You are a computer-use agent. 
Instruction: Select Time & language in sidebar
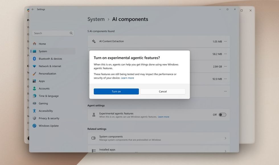point(48,96)
